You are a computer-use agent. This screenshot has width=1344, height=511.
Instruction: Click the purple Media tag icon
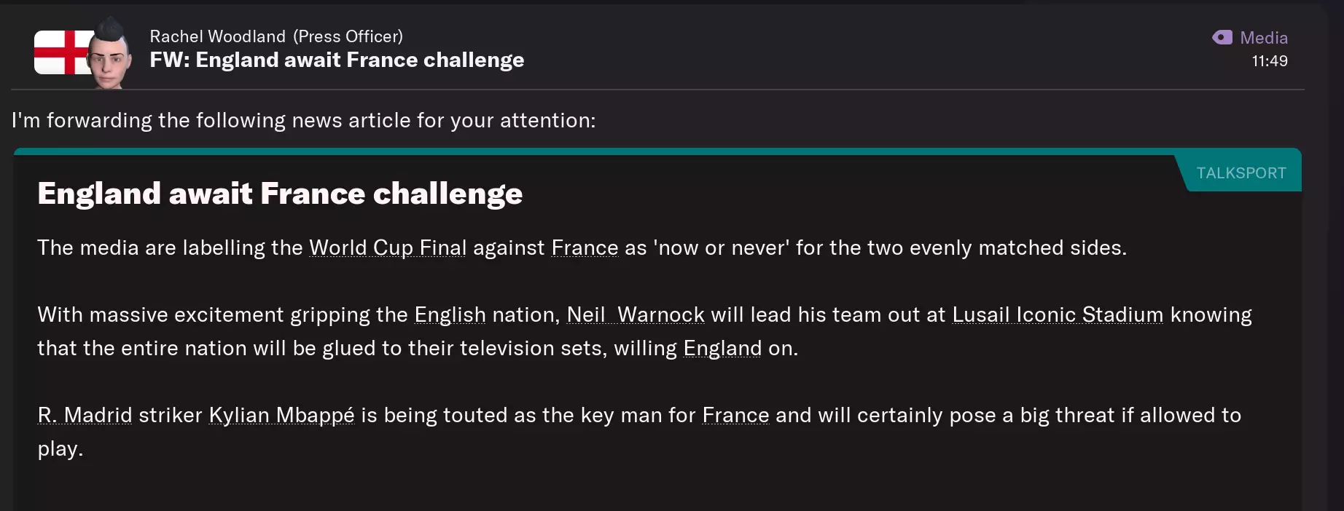pyautogui.click(x=1222, y=37)
